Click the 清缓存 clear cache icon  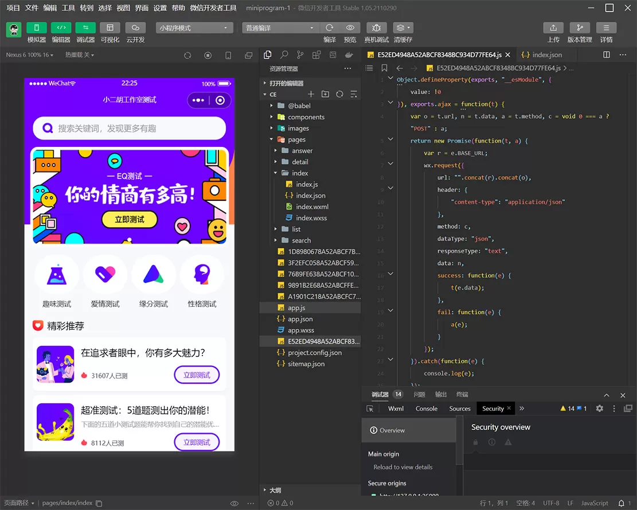click(403, 28)
